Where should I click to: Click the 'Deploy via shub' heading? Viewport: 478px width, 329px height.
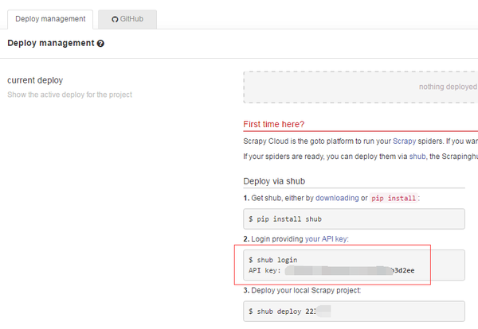pyautogui.click(x=273, y=181)
